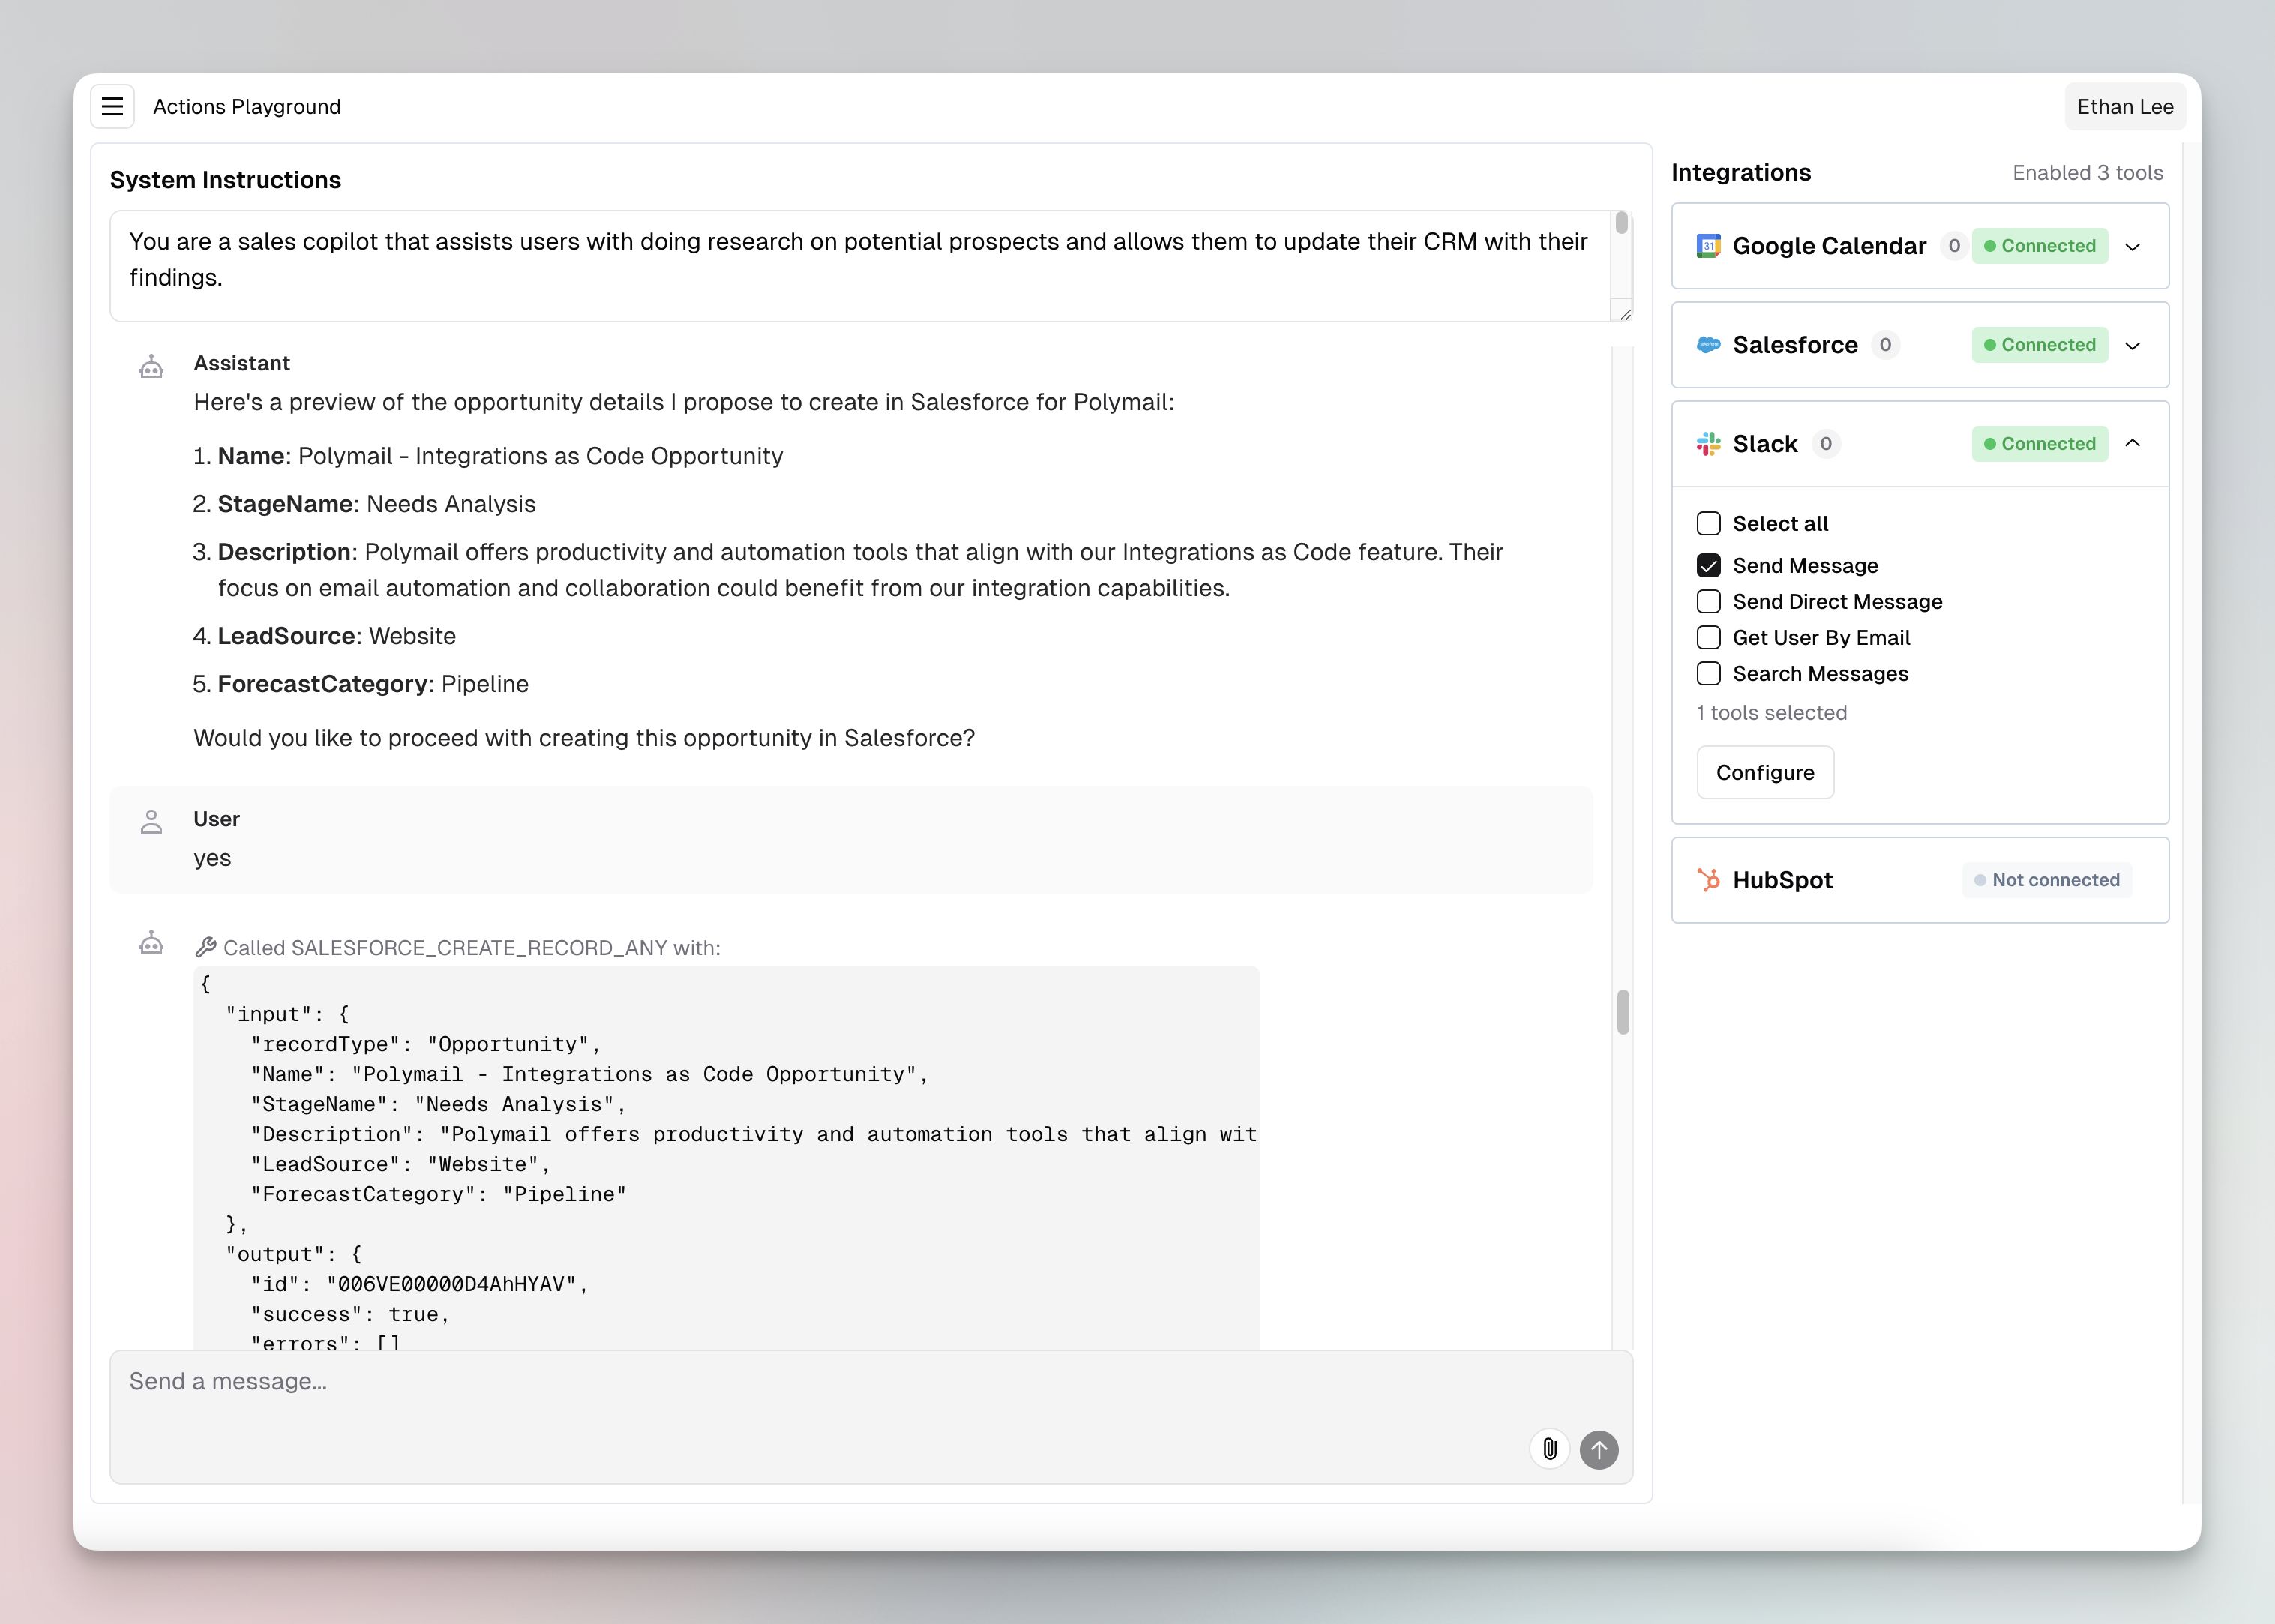Click the wrench icon next to Called SALESFORCE_CREATE_RECORD_ANY
Screen dimensions: 2275x1624
coord(206,947)
